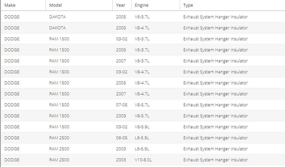Select RAM 2500 06-05 L6-5.9L row
This screenshot has width=285, height=167.
[143, 138]
